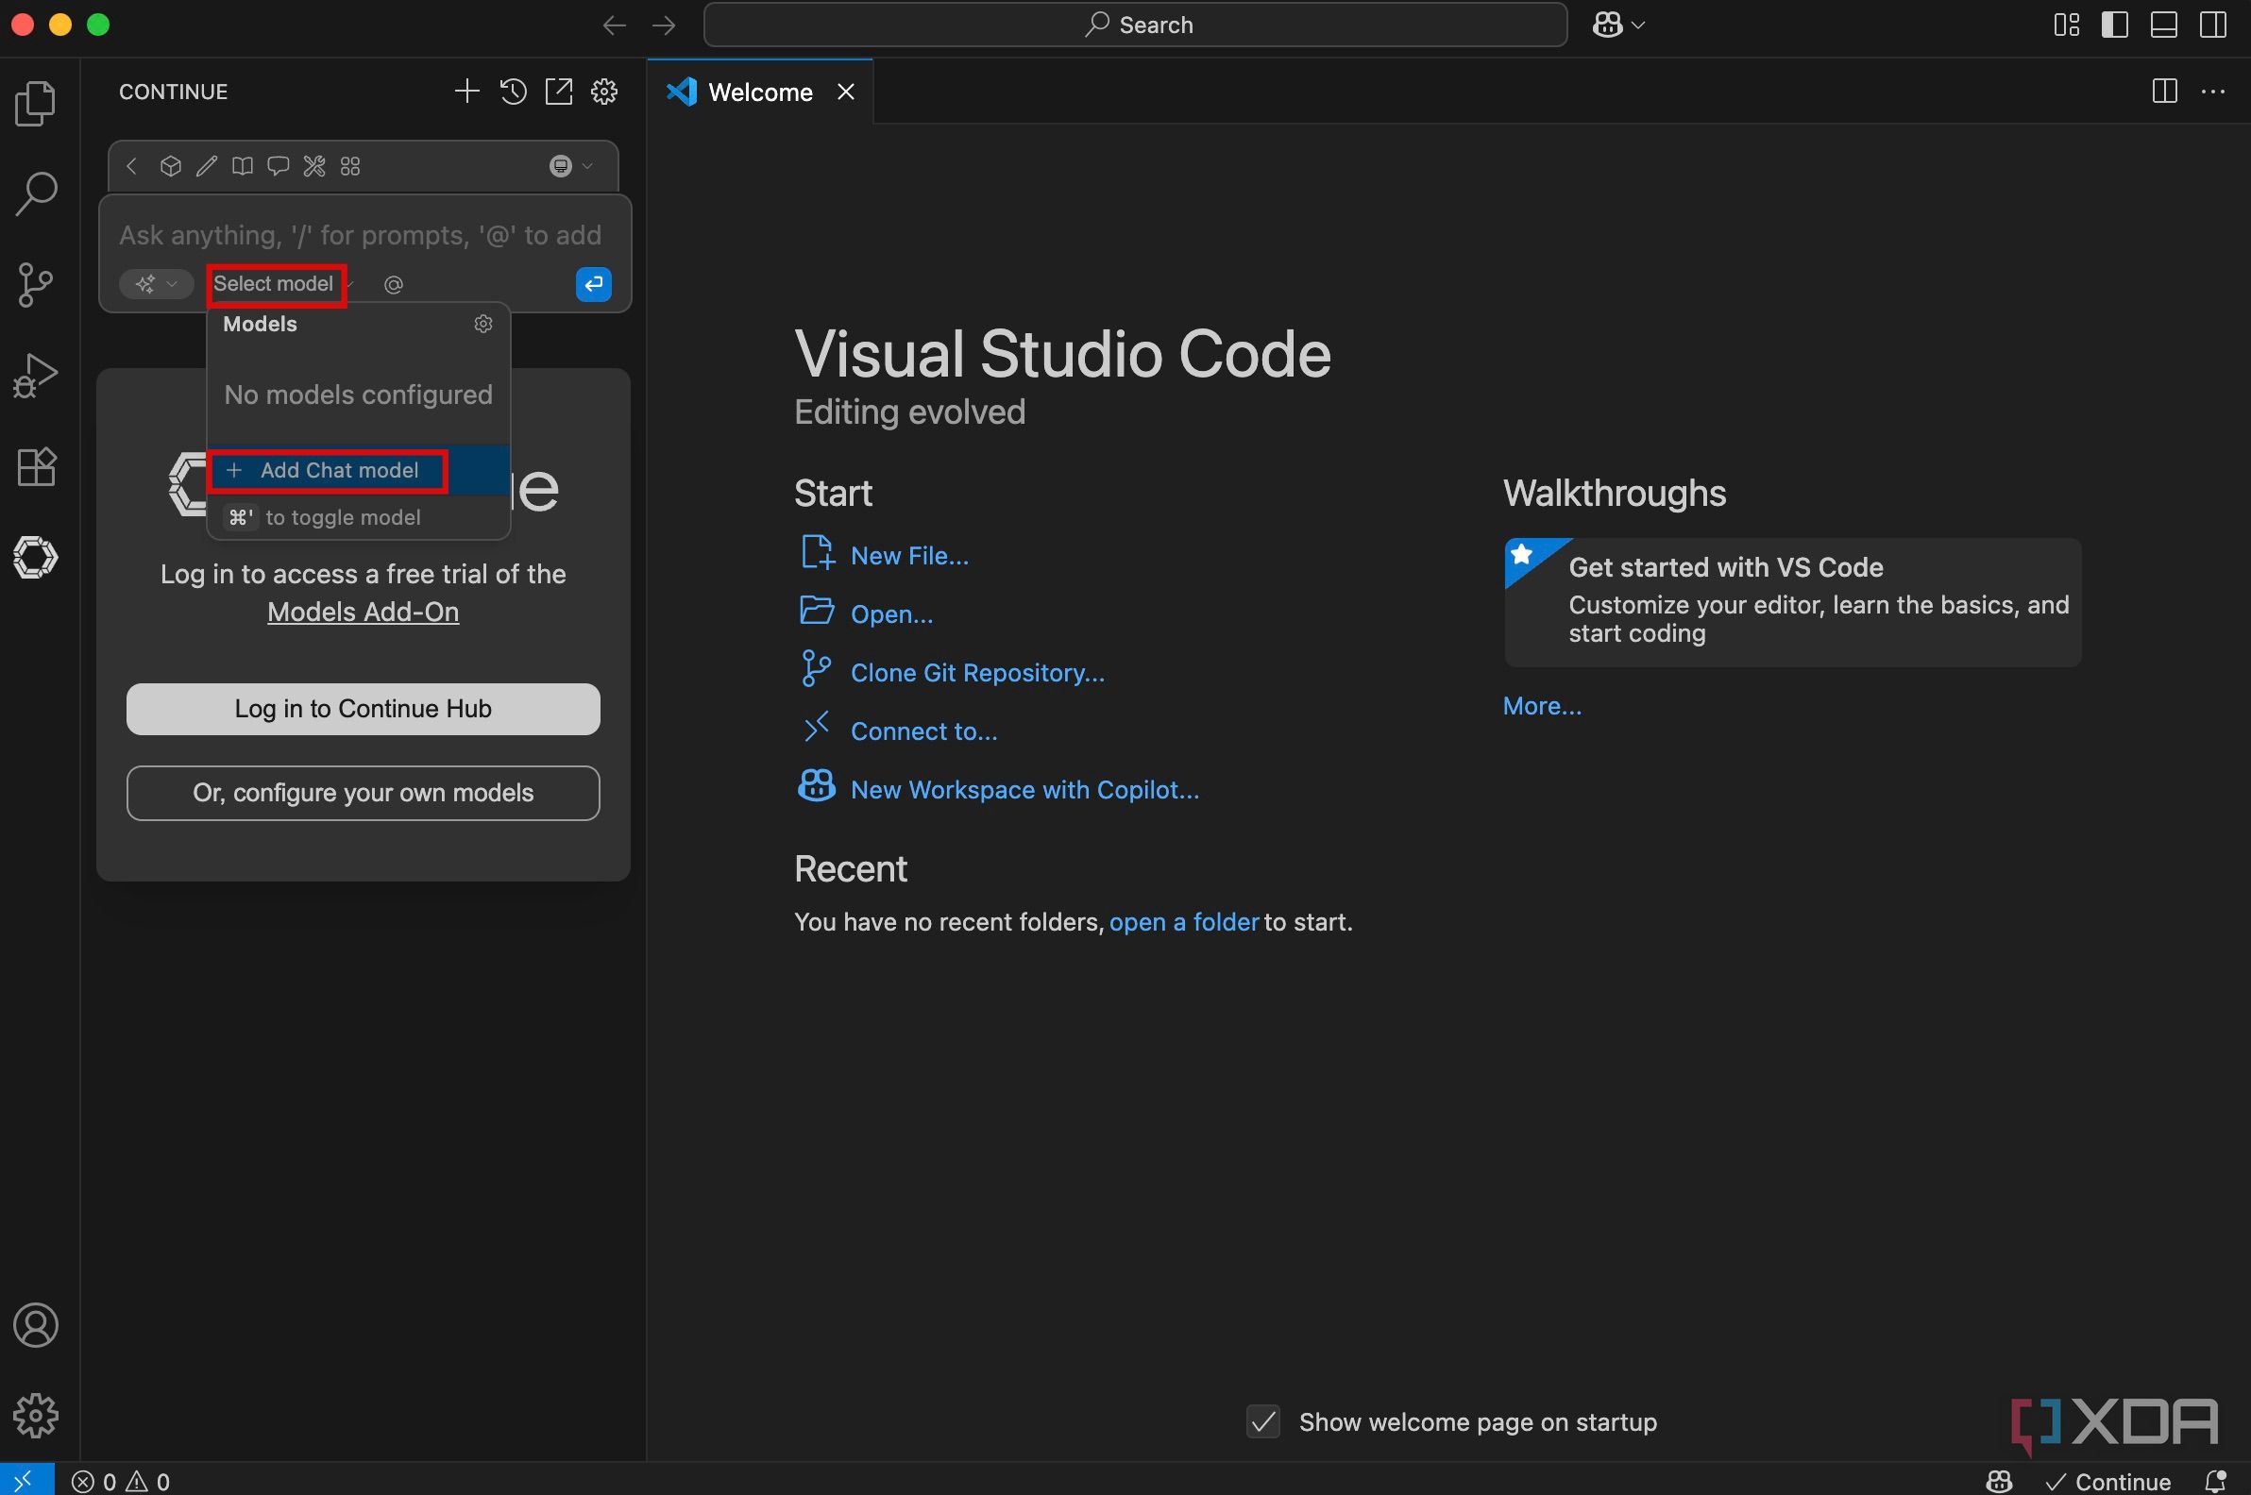Image resolution: width=2251 pixels, height=1495 pixels.
Task: Start a new Continue session with plus icon
Action: coord(466,92)
